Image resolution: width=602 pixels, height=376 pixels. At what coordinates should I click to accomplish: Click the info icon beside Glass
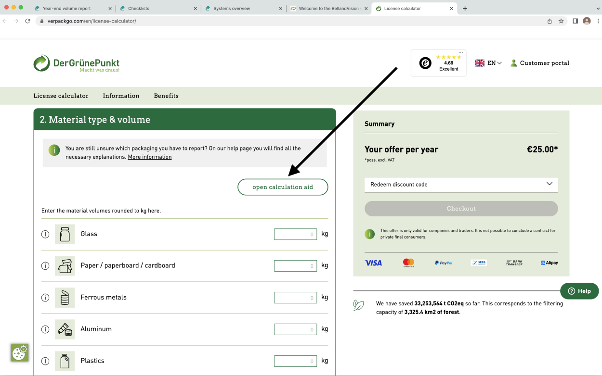point(45,234)
